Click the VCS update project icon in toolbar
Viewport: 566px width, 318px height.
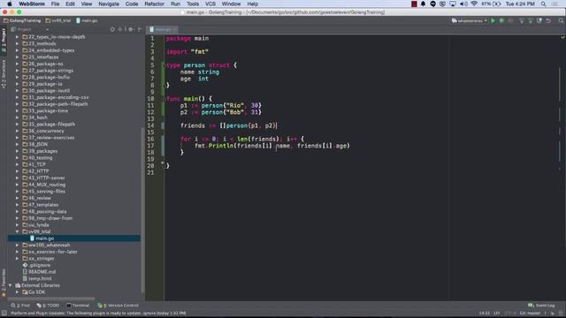[521, 21]
